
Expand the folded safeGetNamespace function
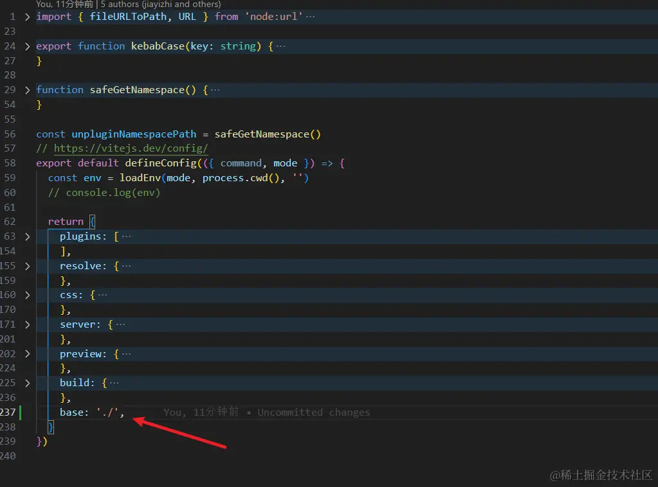27,90
